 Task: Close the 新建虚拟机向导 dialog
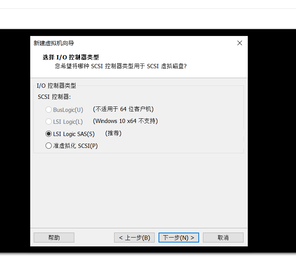(240, 43)
